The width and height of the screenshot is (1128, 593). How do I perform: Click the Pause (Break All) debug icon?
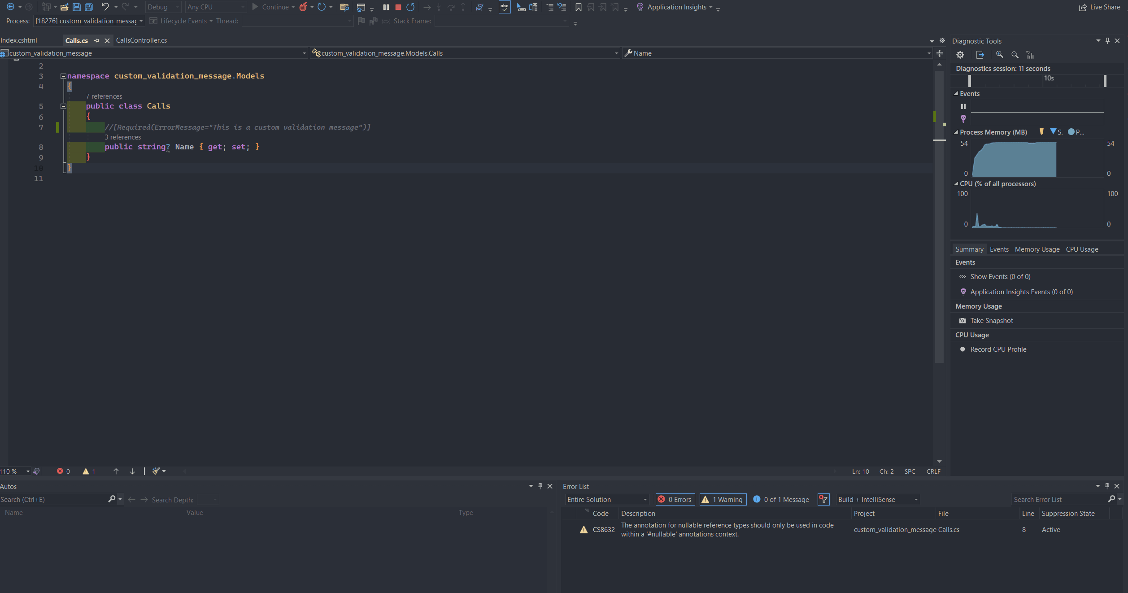[386, 7]
